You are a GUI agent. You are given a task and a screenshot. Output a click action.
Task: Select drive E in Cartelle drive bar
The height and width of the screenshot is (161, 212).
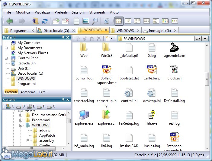[31, 106]
